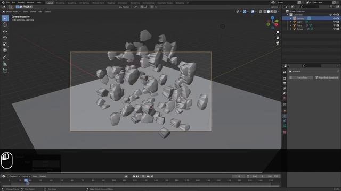Expand the Plane item in outliner
341x191 pixels.
291,25
